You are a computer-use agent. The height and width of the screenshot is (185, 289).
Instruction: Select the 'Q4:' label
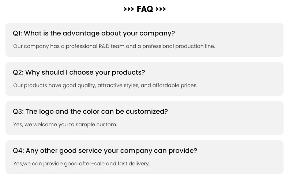[x=18, y=151]
